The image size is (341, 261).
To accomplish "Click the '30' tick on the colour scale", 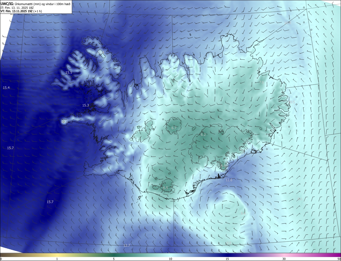I will (x=284, y=259).
